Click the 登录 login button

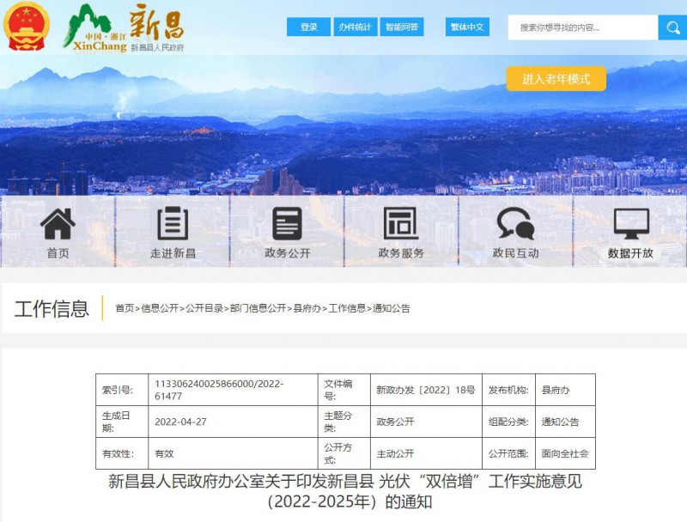[307, 27]
